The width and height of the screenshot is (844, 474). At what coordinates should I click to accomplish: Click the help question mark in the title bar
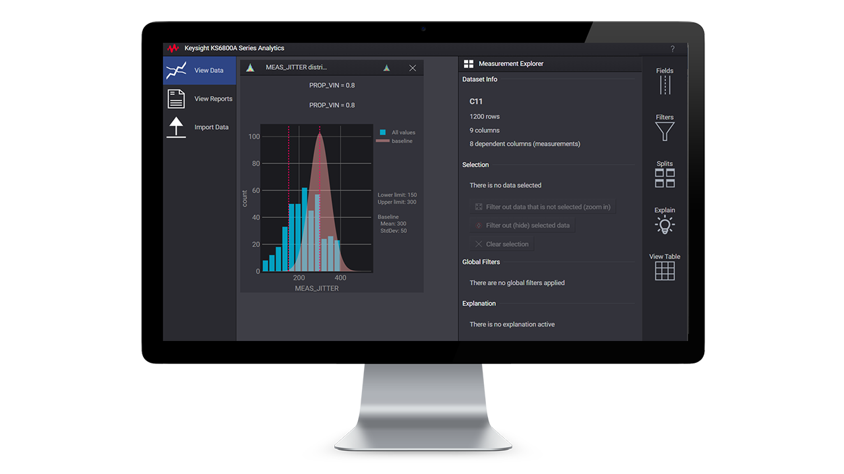pyautogui.click(x=672, y=48)
